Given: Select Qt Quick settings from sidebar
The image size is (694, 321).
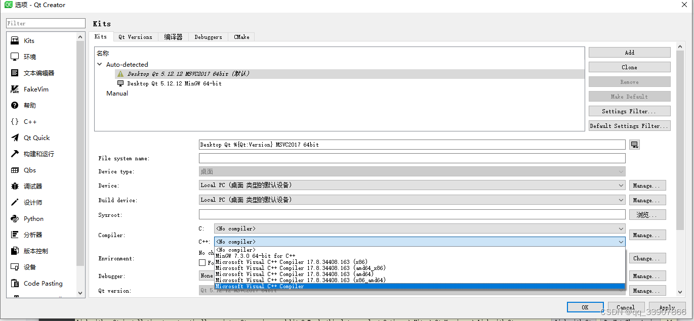Looking at the screenshot, I should click(x=35, y=137).
